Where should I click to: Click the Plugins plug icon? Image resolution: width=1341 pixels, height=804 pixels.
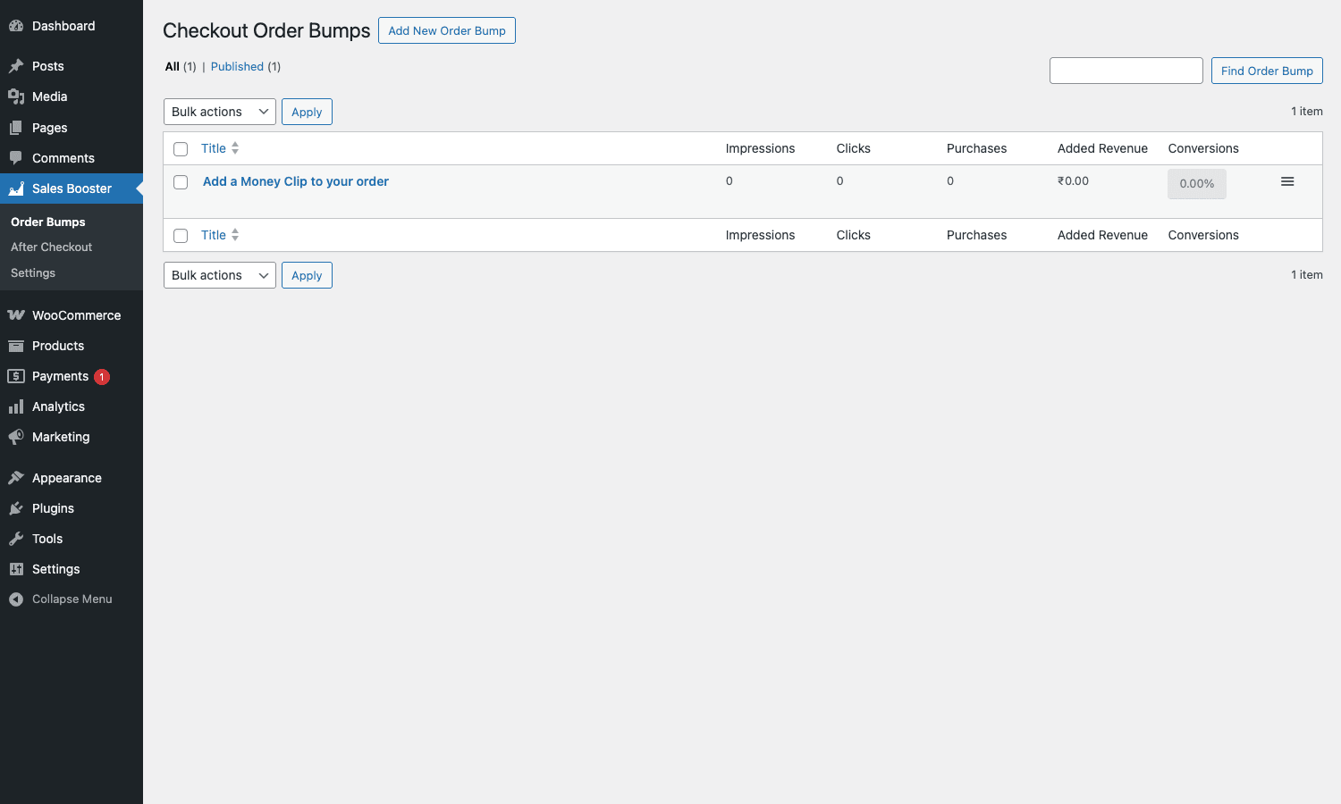point(16,508)
